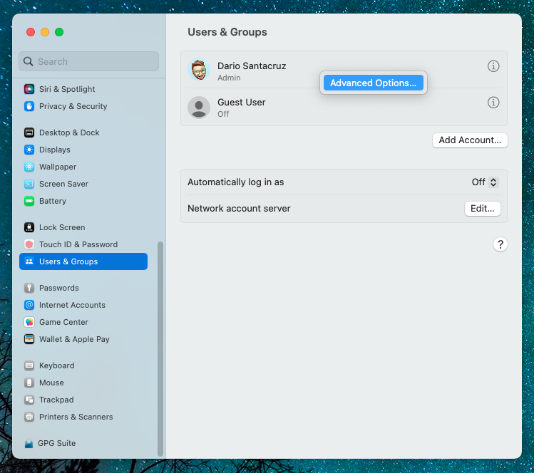Screen dimensions: 534x473
Task: Show info for Guest User account
Action: 493,103
